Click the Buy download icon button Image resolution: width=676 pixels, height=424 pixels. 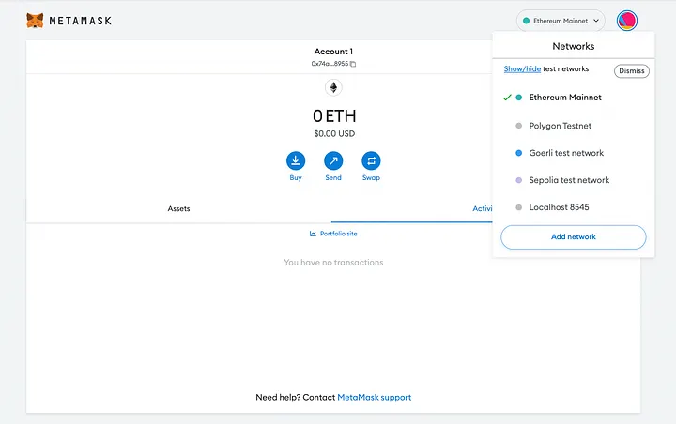pos(296,160)
